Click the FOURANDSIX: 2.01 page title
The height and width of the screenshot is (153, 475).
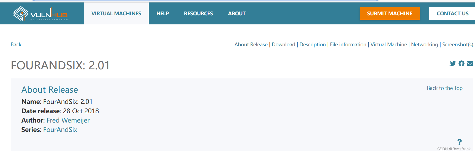coord(60,65)
